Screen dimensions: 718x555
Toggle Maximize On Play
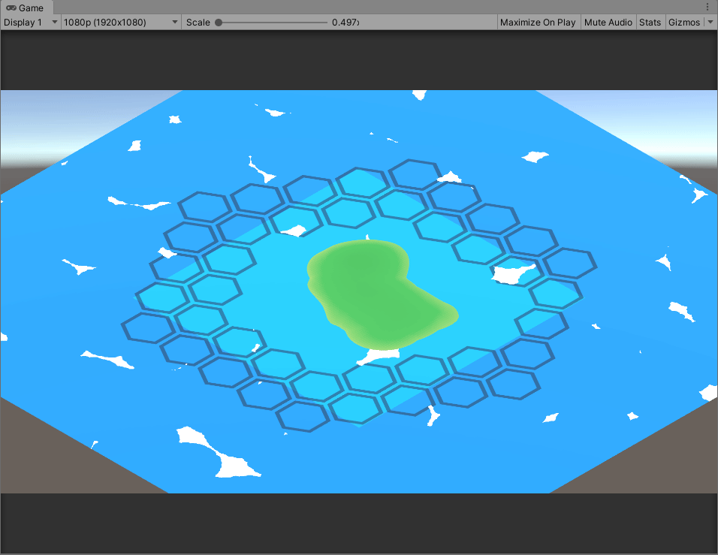538,23
